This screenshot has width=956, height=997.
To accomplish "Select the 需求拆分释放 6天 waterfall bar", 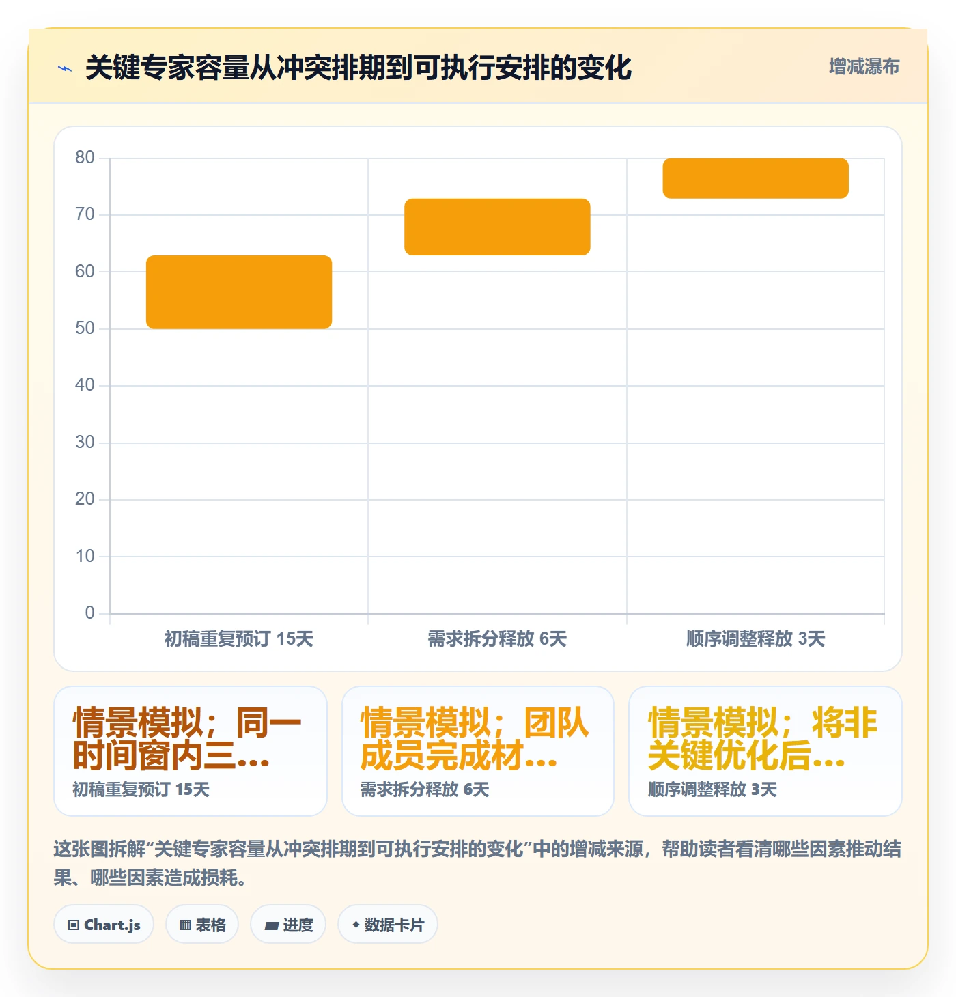I will [497, 227].
